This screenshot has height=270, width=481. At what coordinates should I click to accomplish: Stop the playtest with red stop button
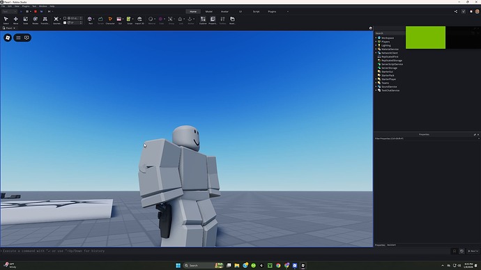(x=36, y=11)
